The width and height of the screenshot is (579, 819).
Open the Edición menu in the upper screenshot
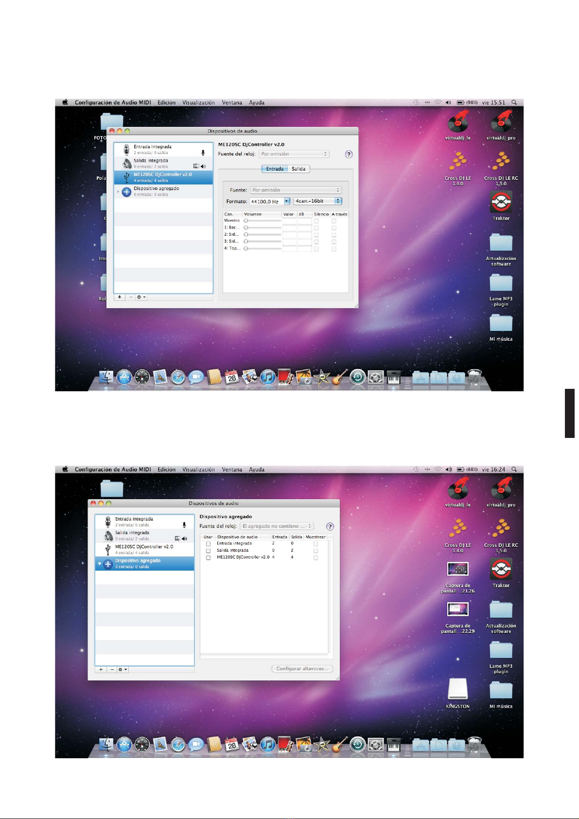pyautogui.click(x=166, y=103)
